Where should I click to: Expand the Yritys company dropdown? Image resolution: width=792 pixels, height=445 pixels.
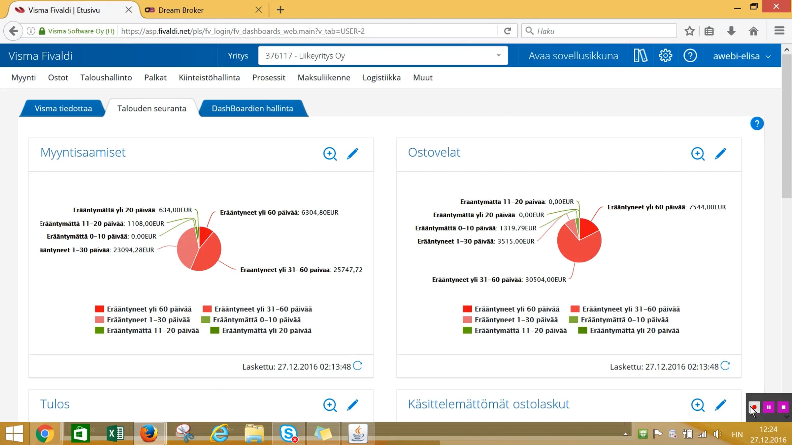pyautogui.click(x=498, y=56)
